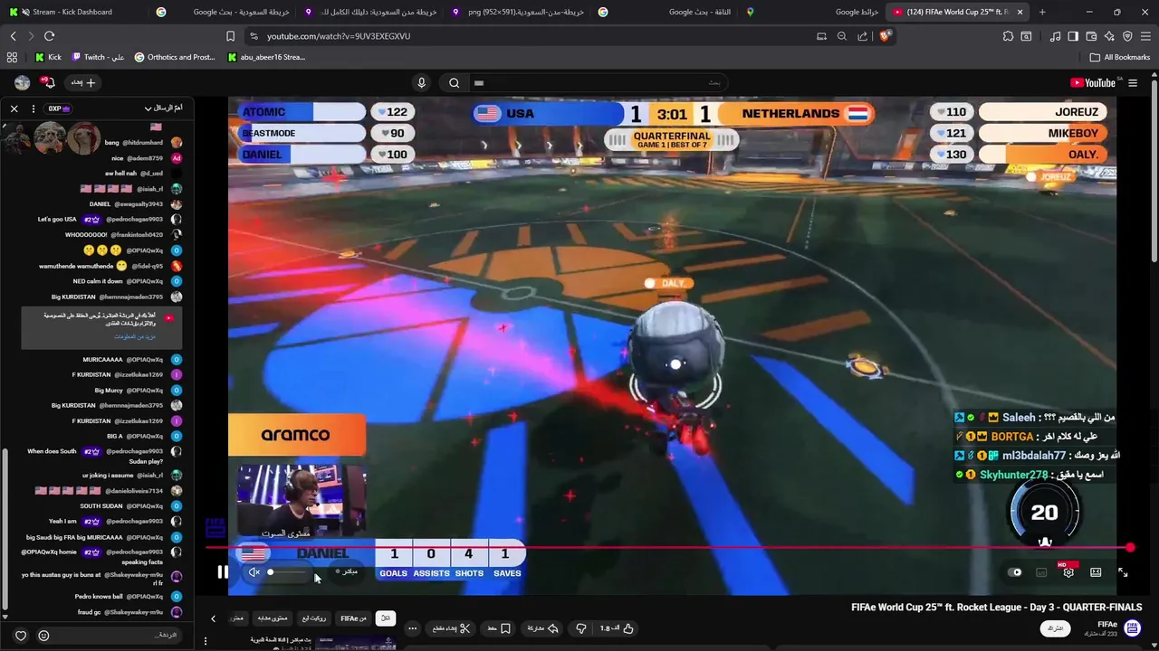Open the YouTube account avatar menu
The image size is (1159, 651).
pos(23,83)
